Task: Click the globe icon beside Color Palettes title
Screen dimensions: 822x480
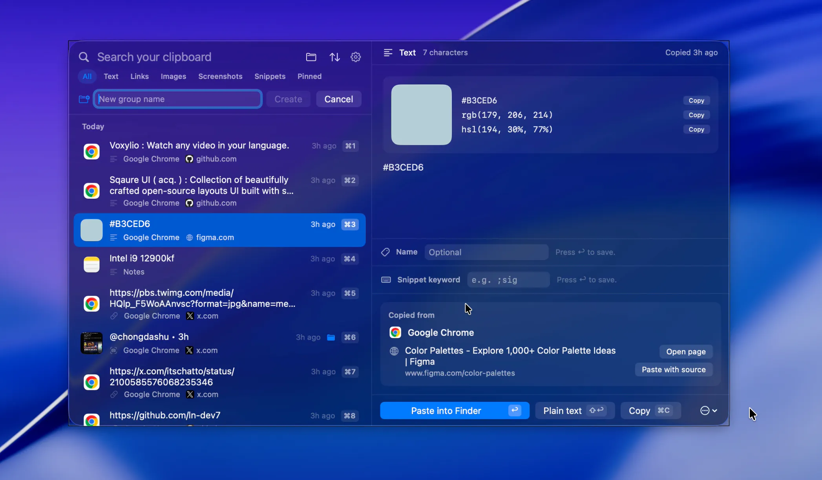Action: [394, 351]
